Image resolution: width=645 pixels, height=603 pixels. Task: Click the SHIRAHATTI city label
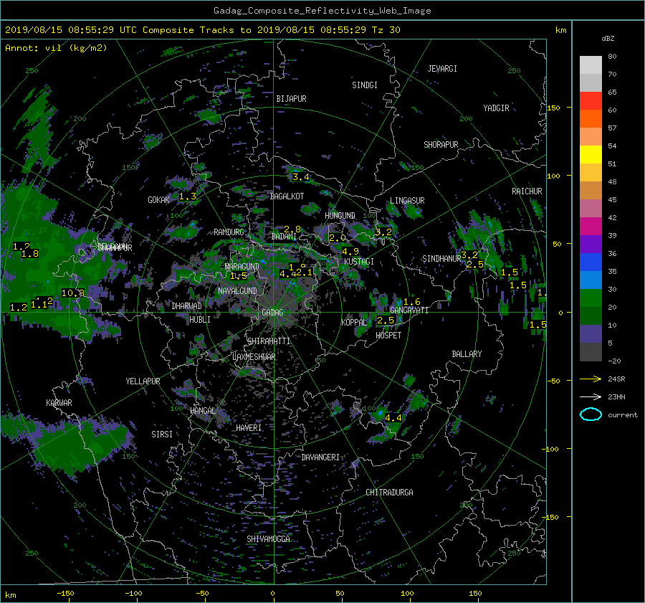click(269, 341)
